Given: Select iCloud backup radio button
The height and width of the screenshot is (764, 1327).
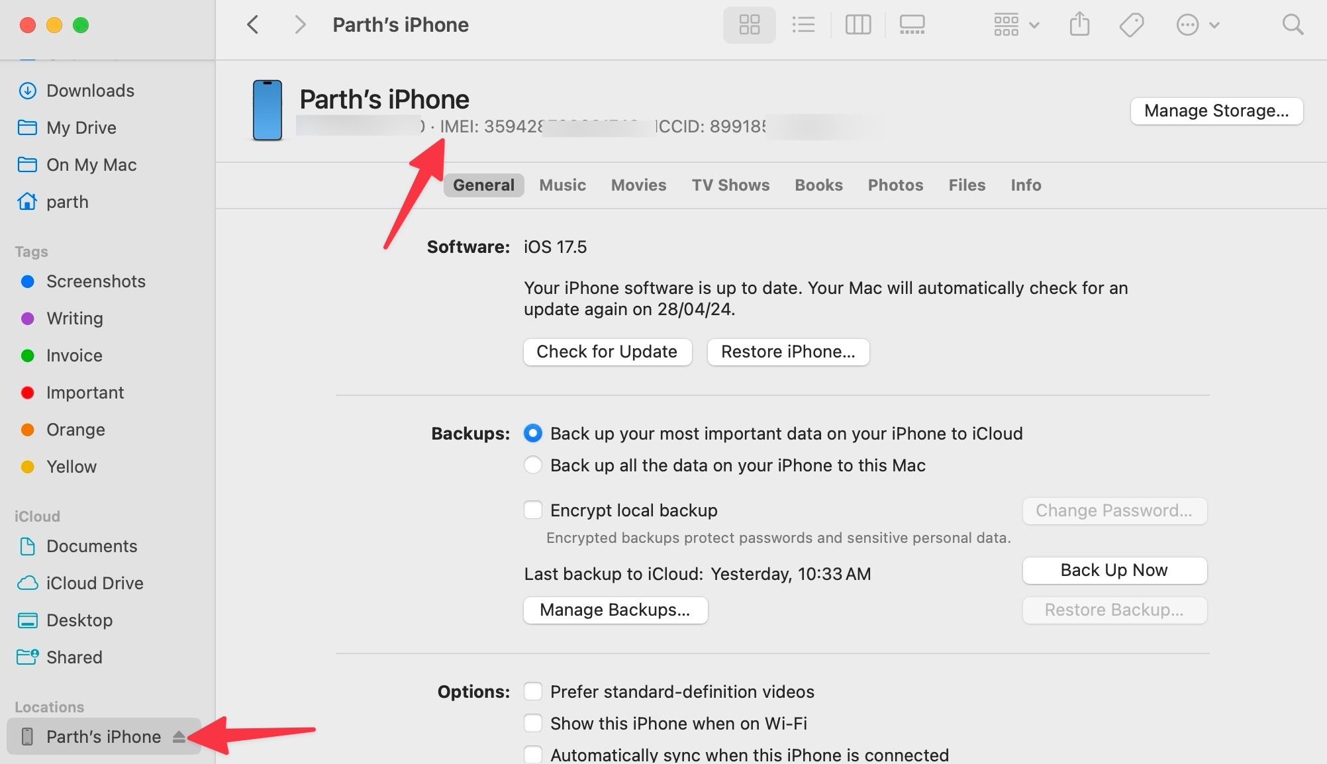Looking at the screenshot, I should point(532,433).
